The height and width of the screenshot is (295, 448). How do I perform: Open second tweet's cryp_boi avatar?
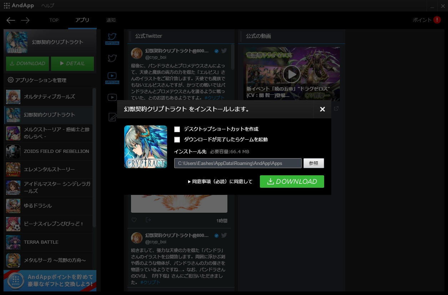137,238
